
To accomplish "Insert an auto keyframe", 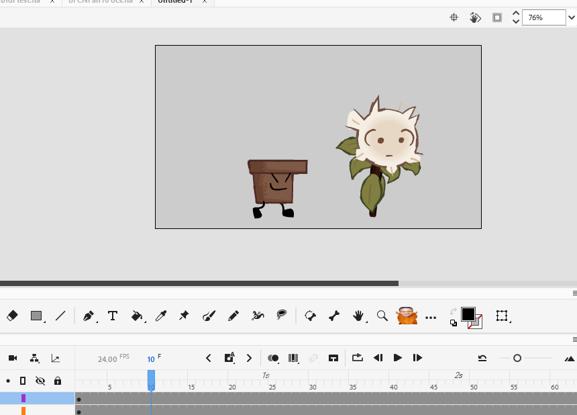I will [229, 357].
